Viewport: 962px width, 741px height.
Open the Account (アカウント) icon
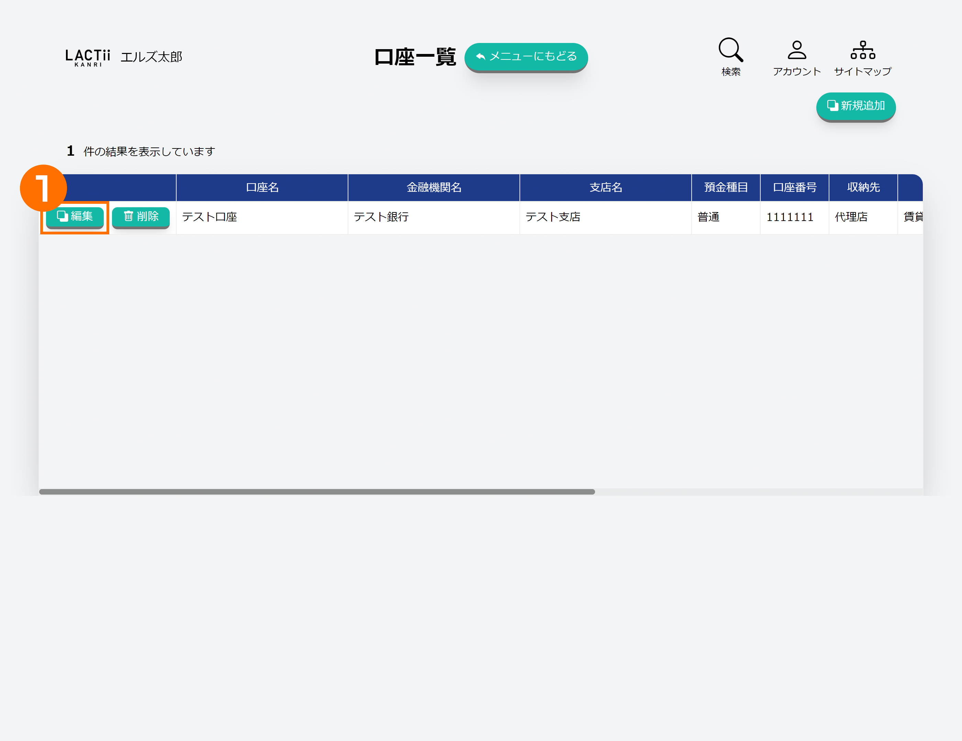point(796,50)
